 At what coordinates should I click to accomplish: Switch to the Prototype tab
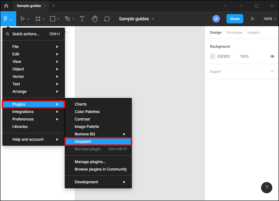pos(234,32)
